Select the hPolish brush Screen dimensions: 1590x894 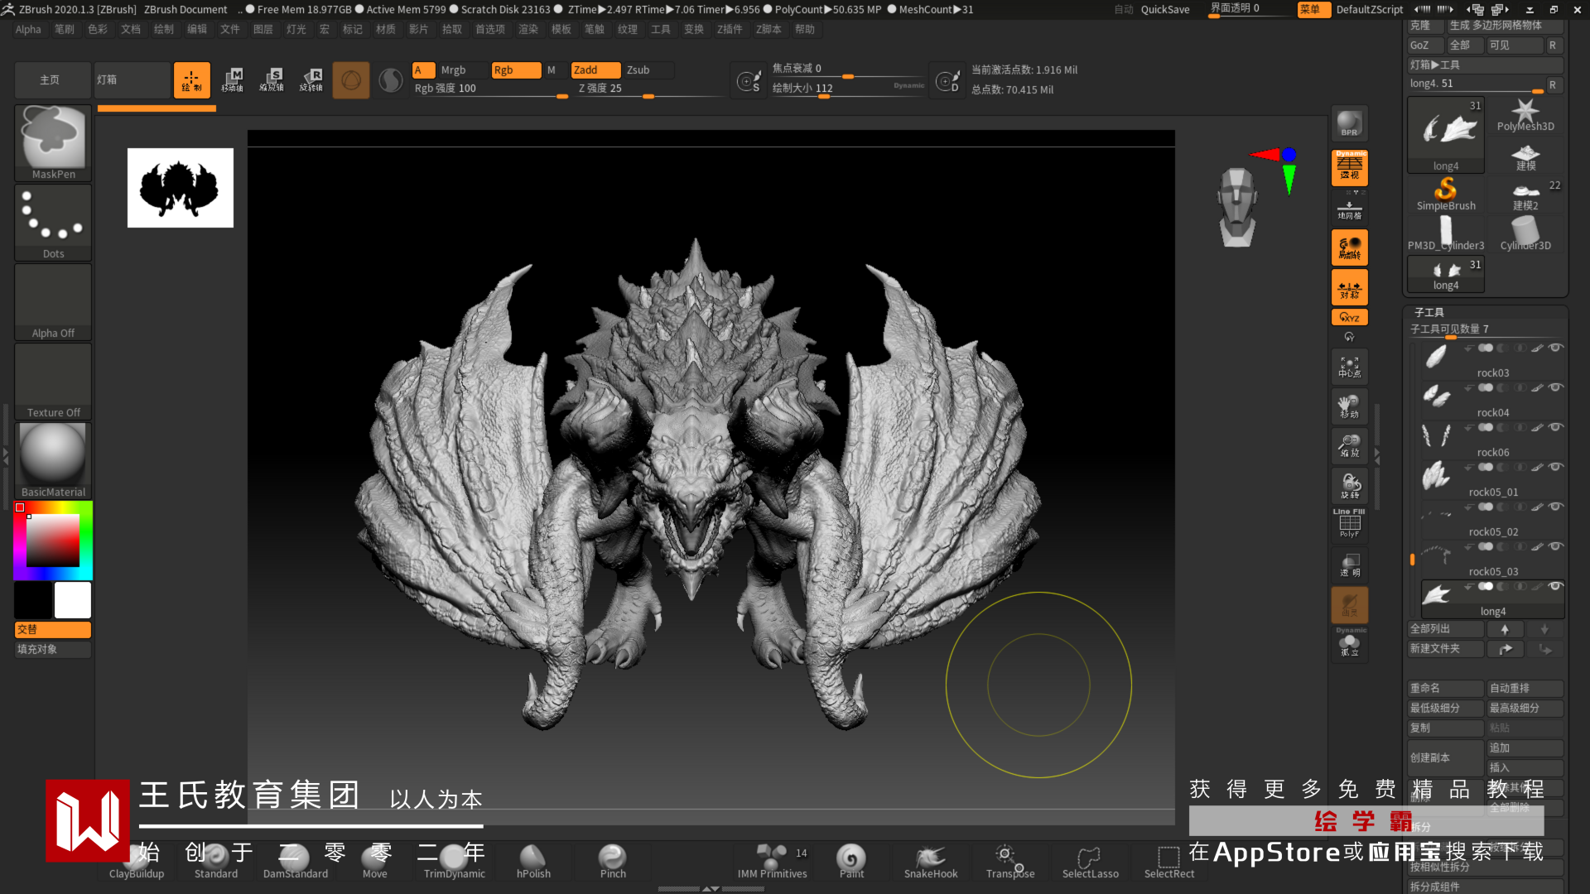[533, 861]
